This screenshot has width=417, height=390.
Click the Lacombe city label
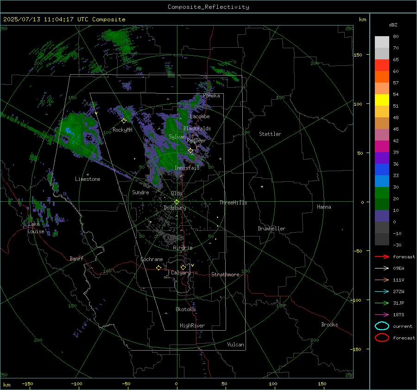[200, 116]
